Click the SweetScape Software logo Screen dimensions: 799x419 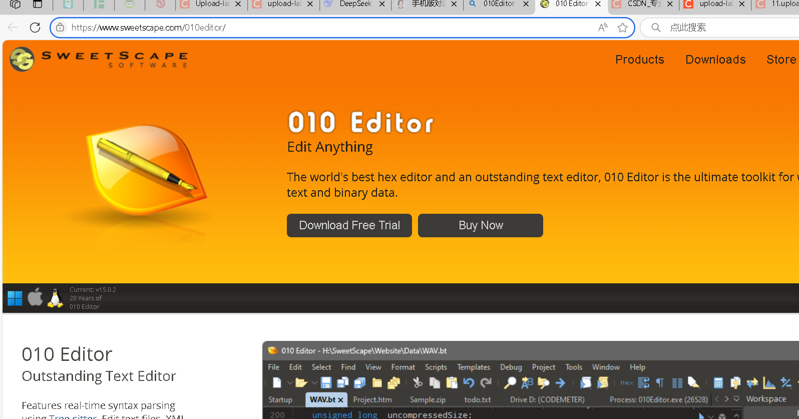pyautogui.click(x=99, y=59)
